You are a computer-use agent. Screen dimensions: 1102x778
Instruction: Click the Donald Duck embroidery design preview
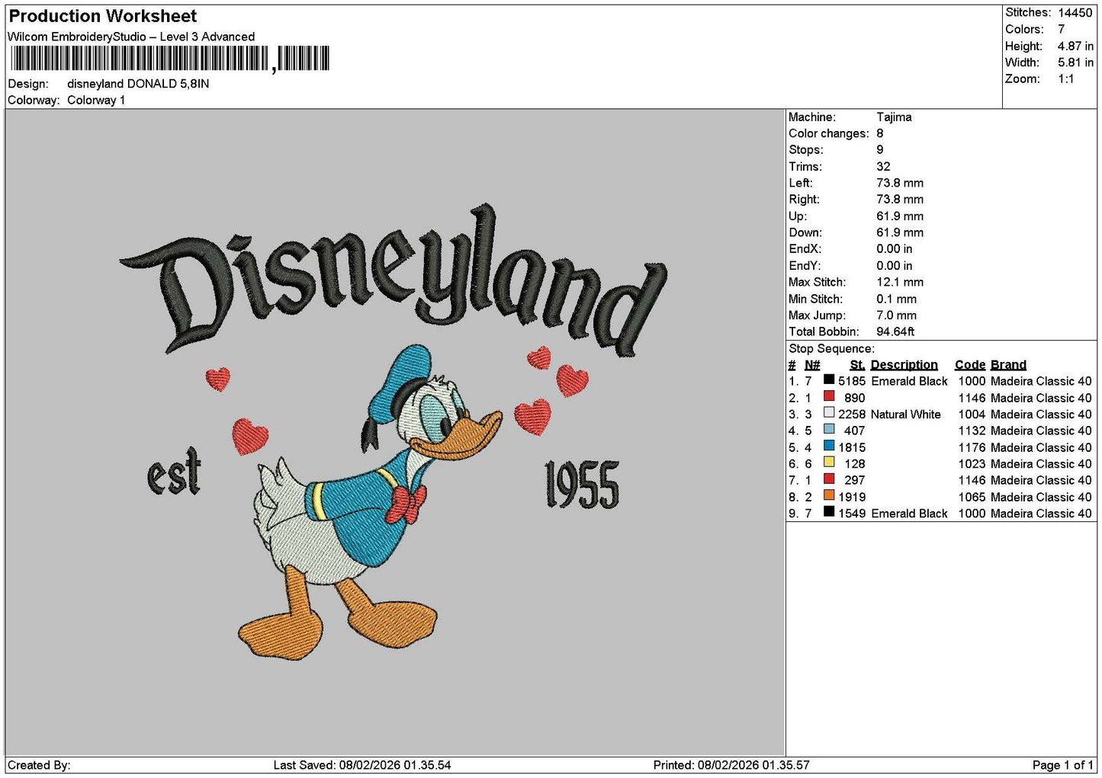click(371, 503)
